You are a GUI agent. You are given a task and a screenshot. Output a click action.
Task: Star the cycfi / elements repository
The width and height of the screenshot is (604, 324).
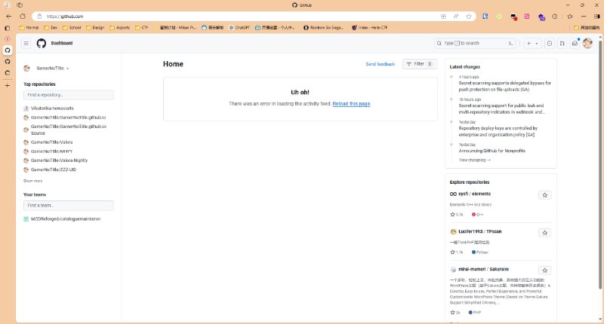pos(544,195)
